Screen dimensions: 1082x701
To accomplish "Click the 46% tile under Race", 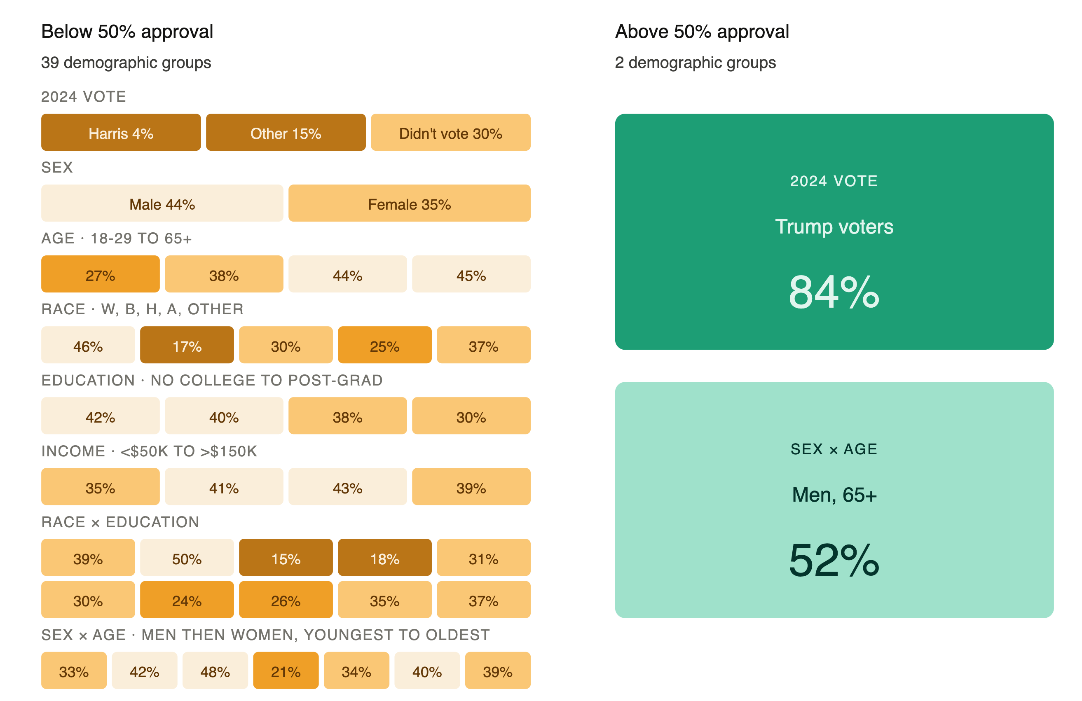I will (88, 345).
